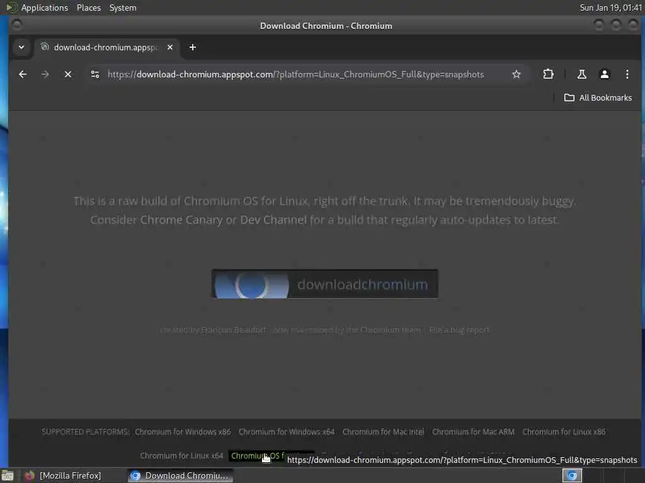This screenshot has width=645, height=483.
Task: Click the address bar URL
Action: click(295, 74)
